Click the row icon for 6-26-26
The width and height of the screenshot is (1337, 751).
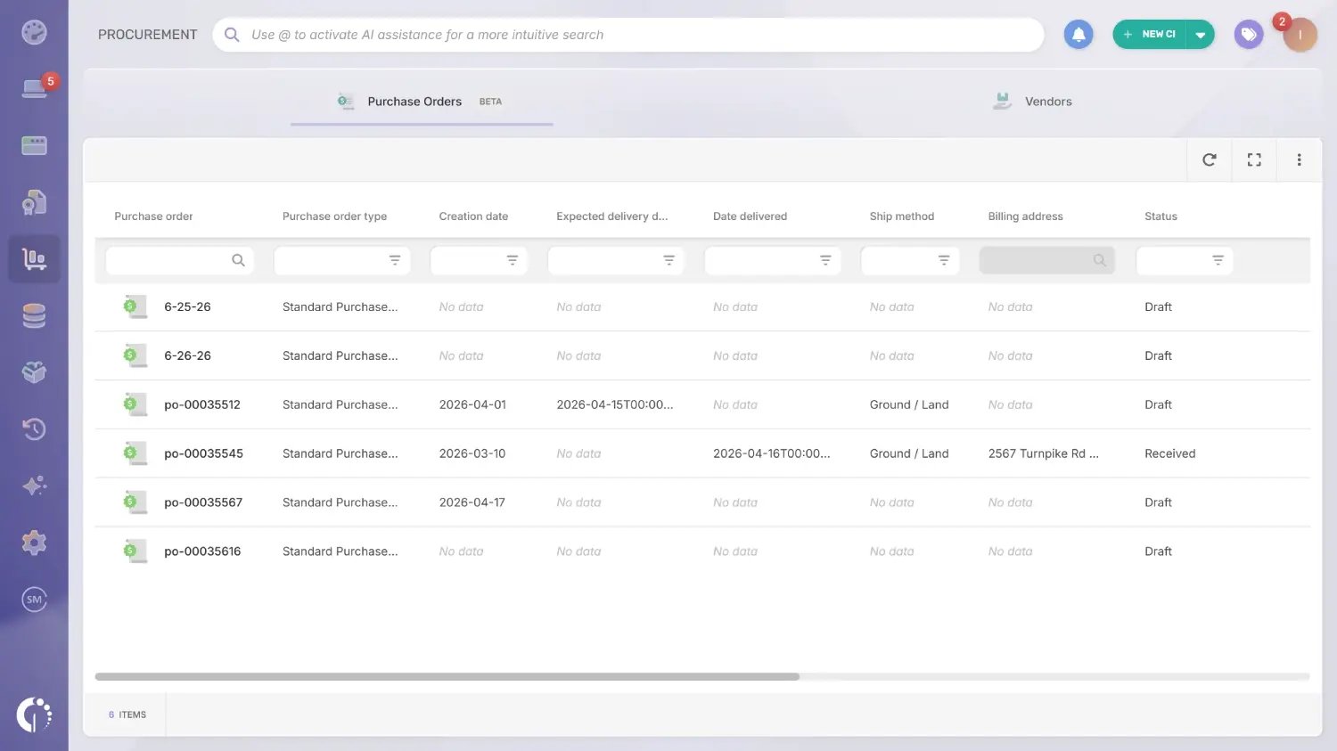[135, 355]
